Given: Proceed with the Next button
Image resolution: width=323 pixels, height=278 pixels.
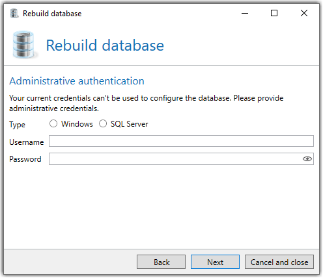Looking at the screenshot, I should coord(215,262).
